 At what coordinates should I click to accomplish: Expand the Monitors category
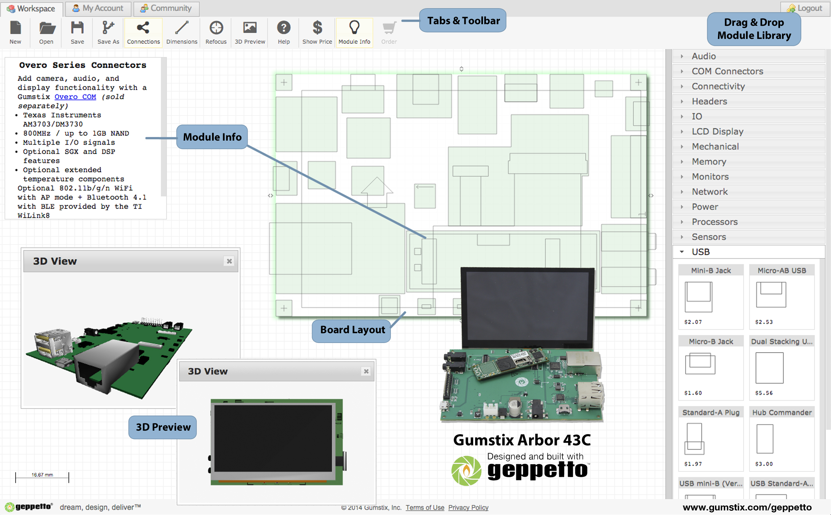click(749, 177)
